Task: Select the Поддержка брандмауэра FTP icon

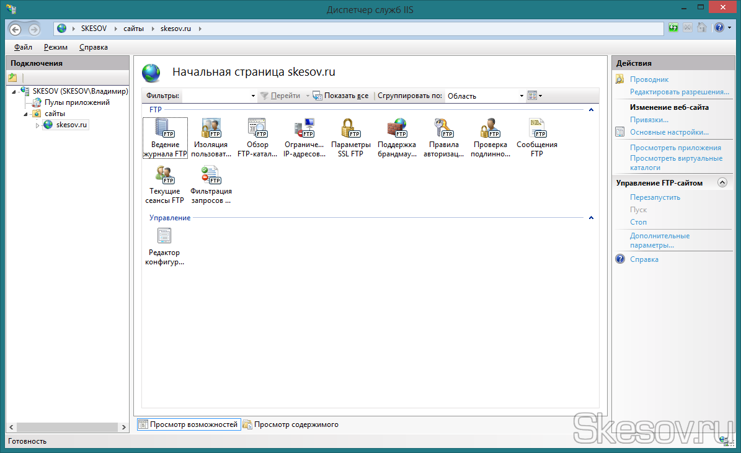Action: pyautogui.click(x=397, y=128)
